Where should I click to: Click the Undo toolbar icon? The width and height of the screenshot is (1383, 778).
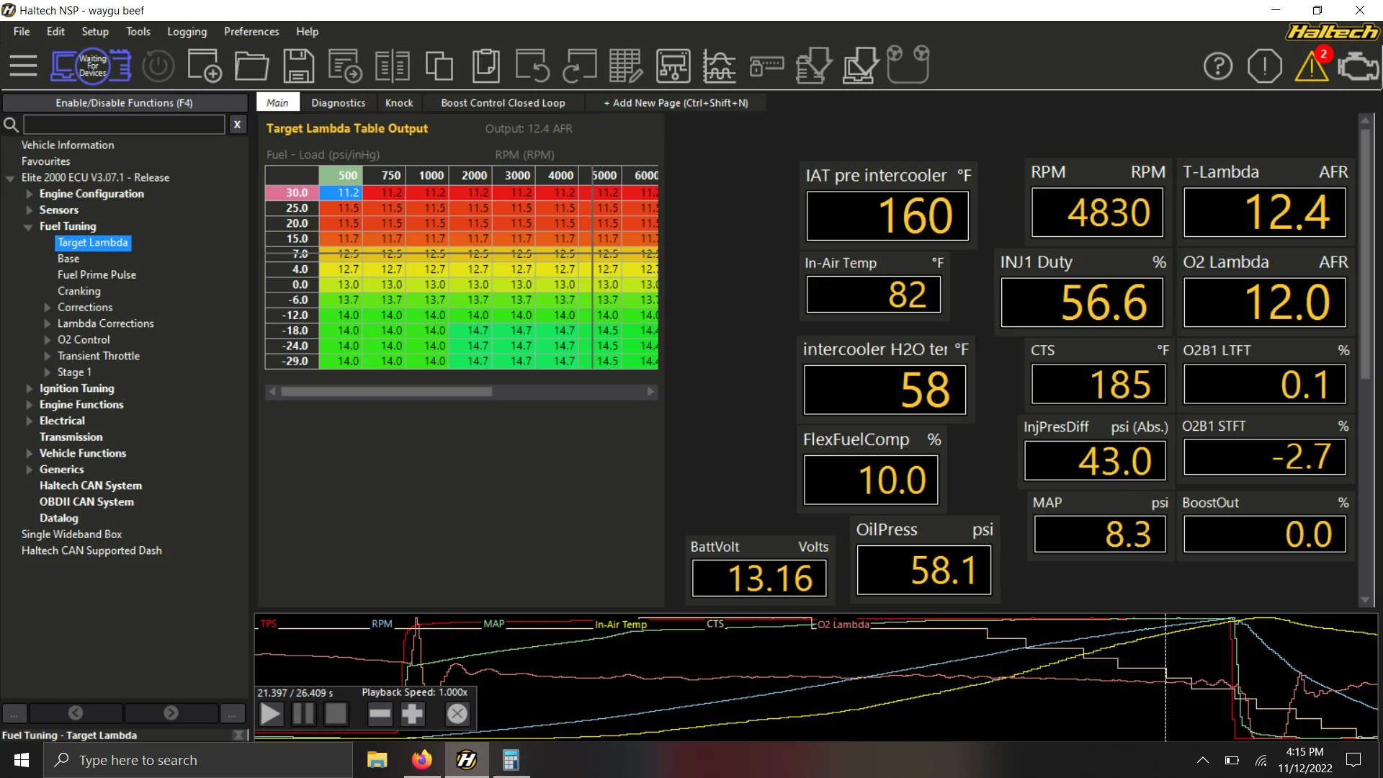[532, 66]
